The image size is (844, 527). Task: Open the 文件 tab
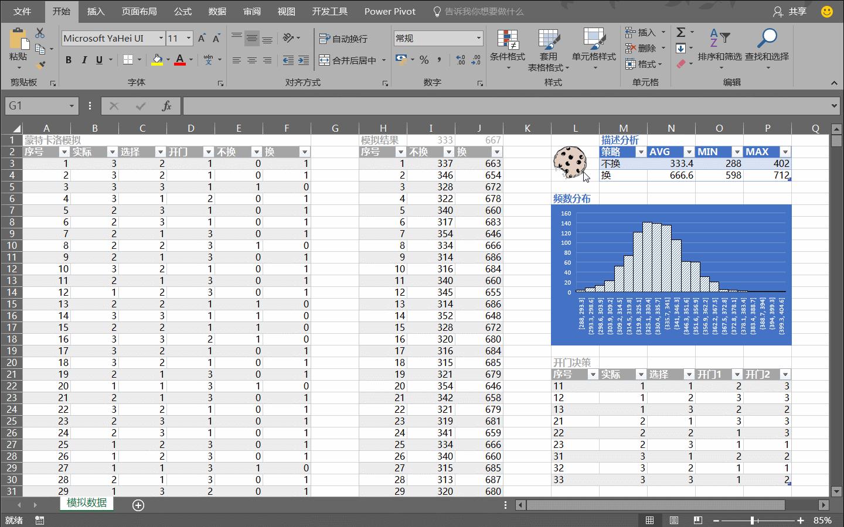click(x=22, y=12)
